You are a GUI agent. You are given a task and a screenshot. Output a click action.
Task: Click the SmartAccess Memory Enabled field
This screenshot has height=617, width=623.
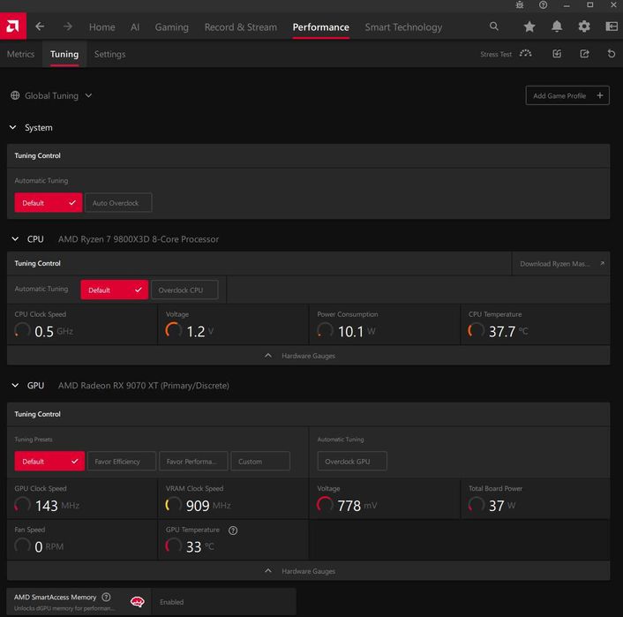[224, 602]
